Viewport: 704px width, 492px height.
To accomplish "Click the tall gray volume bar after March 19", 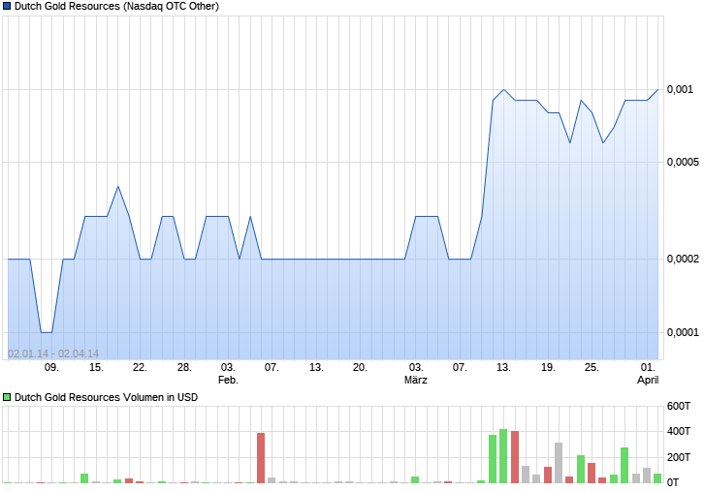I will 559,463.
